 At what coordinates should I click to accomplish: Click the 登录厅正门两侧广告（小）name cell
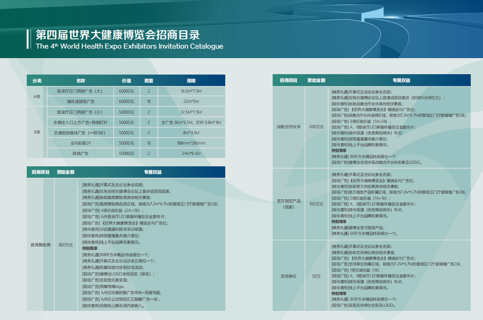tap(80, 112)
